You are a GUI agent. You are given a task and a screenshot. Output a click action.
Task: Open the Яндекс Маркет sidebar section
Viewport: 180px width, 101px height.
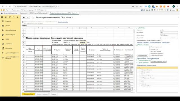click(10, 35)
